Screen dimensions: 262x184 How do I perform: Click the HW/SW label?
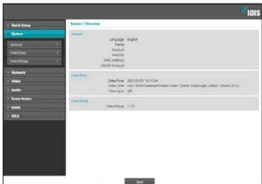tap(118, 55)
